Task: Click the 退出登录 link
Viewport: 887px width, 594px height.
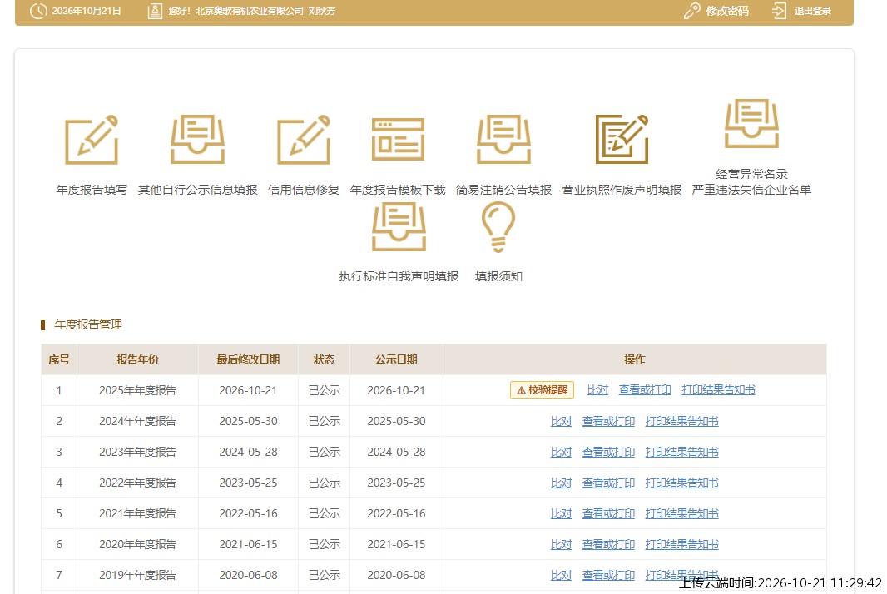Action: click(x=812, y=11)
